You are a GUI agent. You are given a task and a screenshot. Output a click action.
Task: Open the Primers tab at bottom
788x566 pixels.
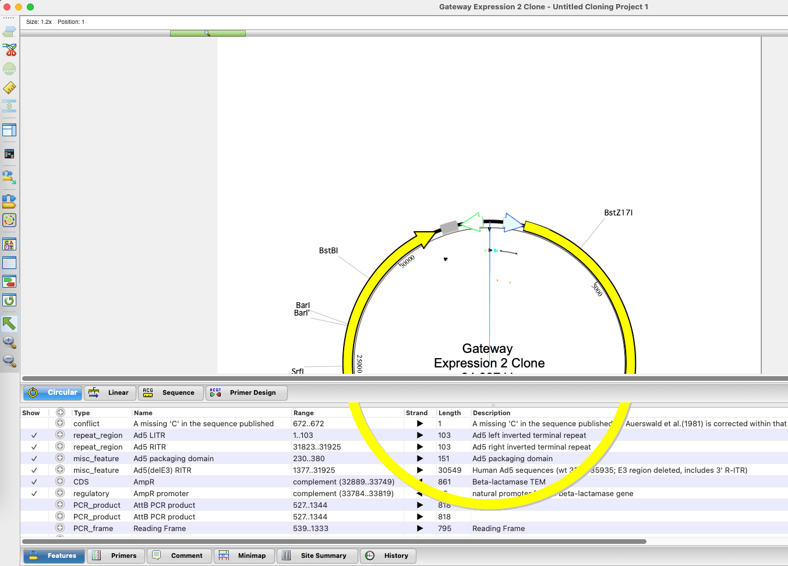[x=116, y=556]
